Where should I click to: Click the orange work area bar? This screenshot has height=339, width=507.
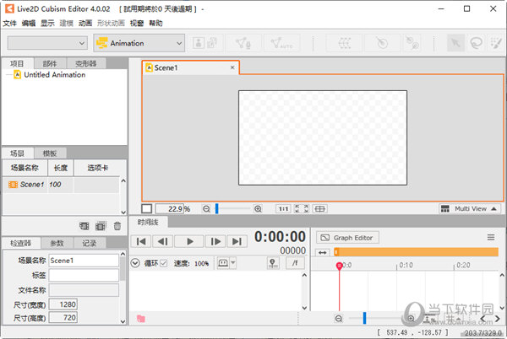[x=416, y=252]
